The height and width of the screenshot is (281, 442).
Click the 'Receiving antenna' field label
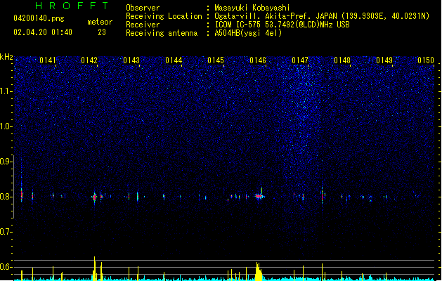coord(162,33)
